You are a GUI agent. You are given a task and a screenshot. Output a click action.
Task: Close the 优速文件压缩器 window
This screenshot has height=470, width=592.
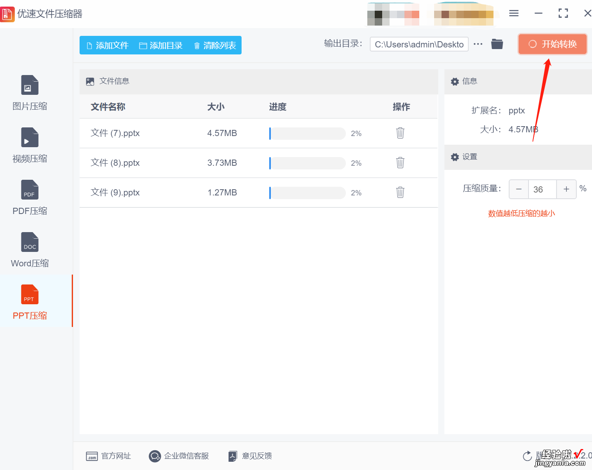coord(587,13)
